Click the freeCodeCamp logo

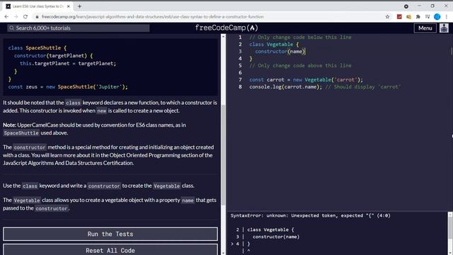tap(226, 28)
